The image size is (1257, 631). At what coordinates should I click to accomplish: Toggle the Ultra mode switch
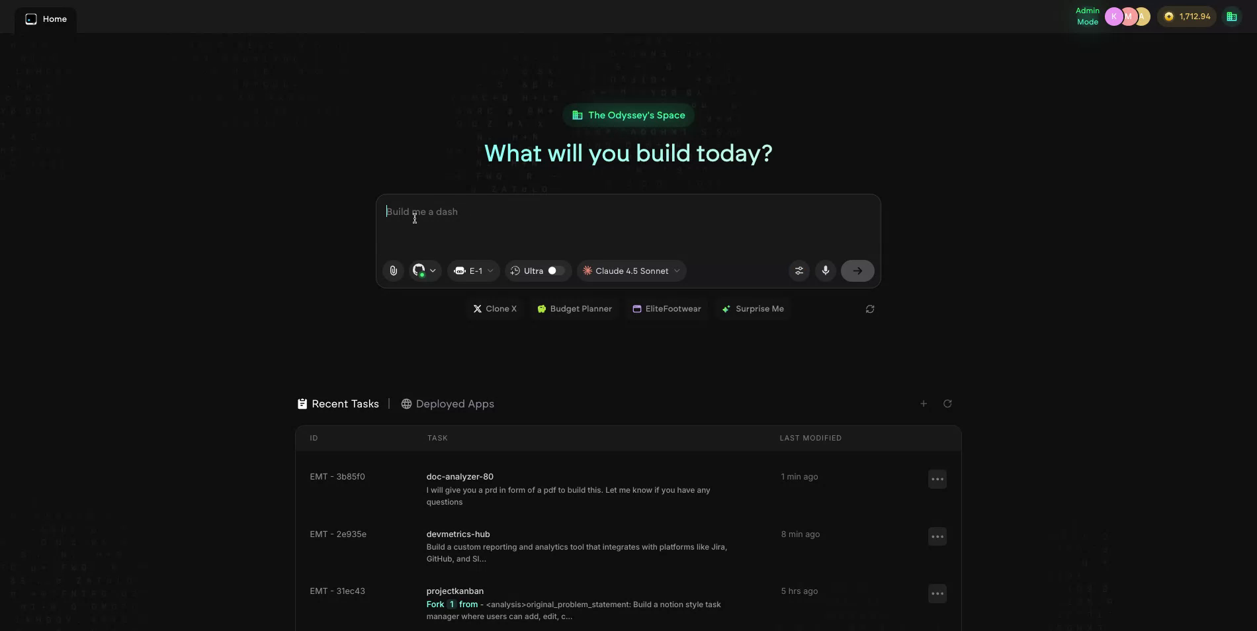554,271
